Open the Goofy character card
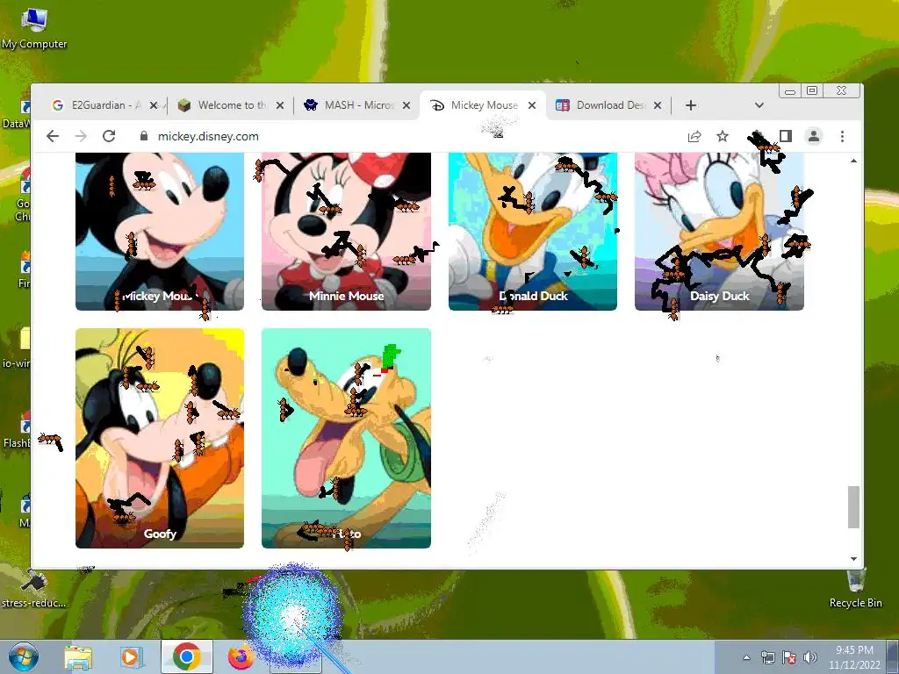The width and height of the screenshot is (899, 674). point(160,439)
